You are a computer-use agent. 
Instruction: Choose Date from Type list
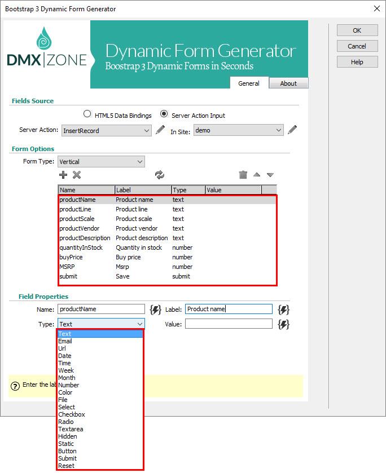pyautogui.click(x=100, y=356)
